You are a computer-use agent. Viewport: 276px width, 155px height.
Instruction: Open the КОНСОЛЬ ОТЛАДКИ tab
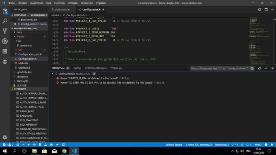tap(96, 68)
